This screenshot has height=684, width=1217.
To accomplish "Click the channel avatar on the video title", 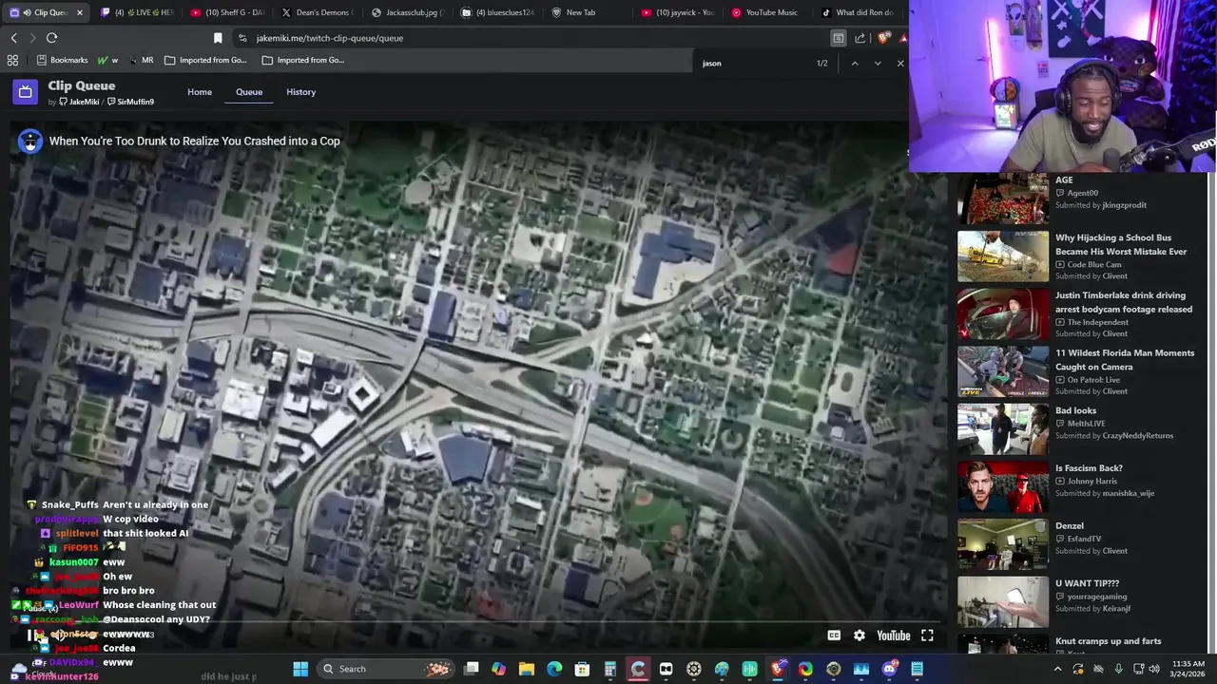I will tap(30, 142).
